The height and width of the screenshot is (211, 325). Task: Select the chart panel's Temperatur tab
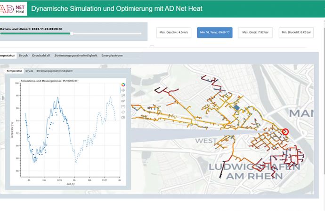pyautogui.click(x=14, y=71)
